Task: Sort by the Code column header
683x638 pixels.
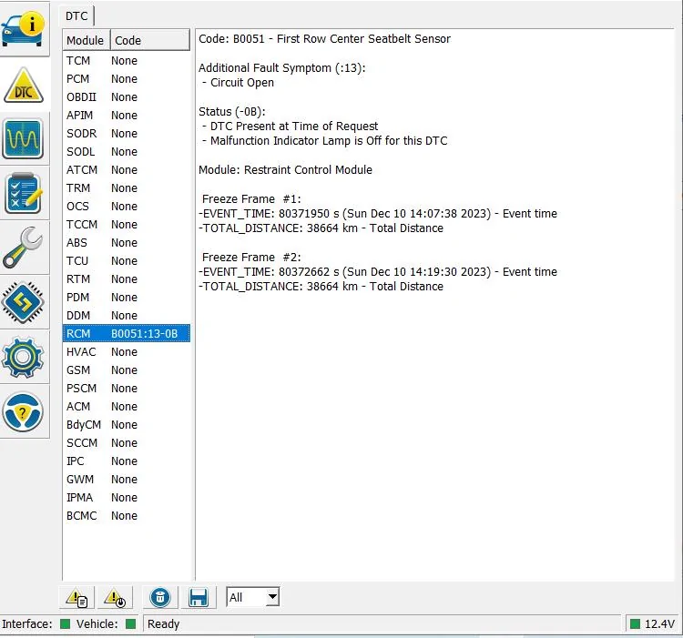Action: [x=149, y=40]
